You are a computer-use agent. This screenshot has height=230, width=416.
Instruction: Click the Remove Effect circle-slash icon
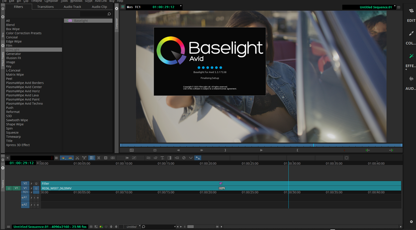(x=184, y=158)
